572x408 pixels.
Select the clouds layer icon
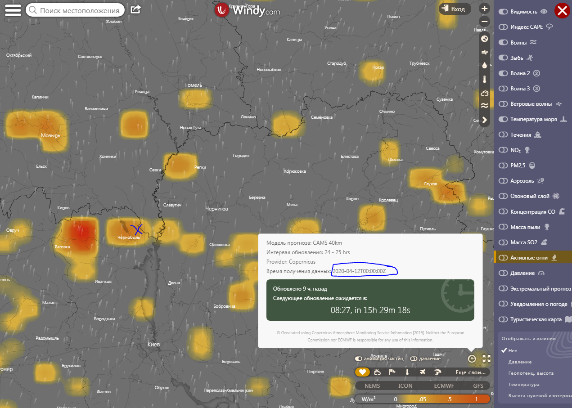coord(484,93)
